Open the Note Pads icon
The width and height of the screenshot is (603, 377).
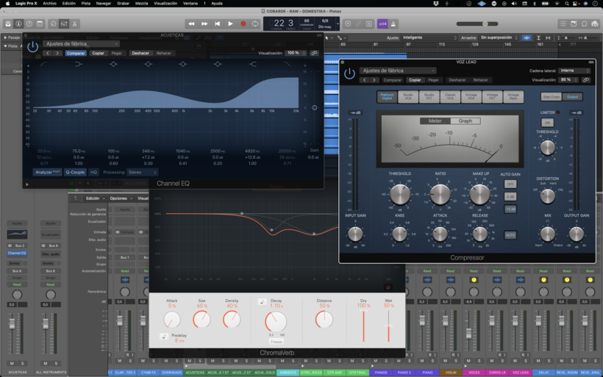point(574,24)
